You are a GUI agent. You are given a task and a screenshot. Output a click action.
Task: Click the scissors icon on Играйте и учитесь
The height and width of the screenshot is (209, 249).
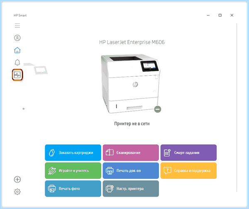pos(52,171)
